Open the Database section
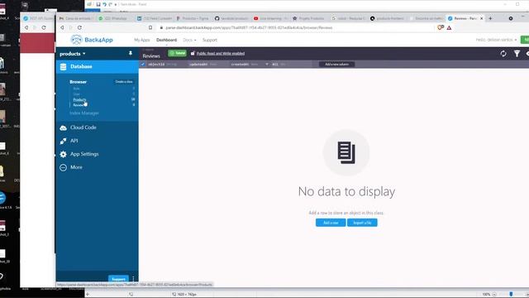The width and height of the screenshot is (529, 298). coord(98,66)
